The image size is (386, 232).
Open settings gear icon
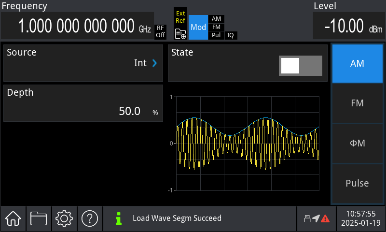coord(64,218)
